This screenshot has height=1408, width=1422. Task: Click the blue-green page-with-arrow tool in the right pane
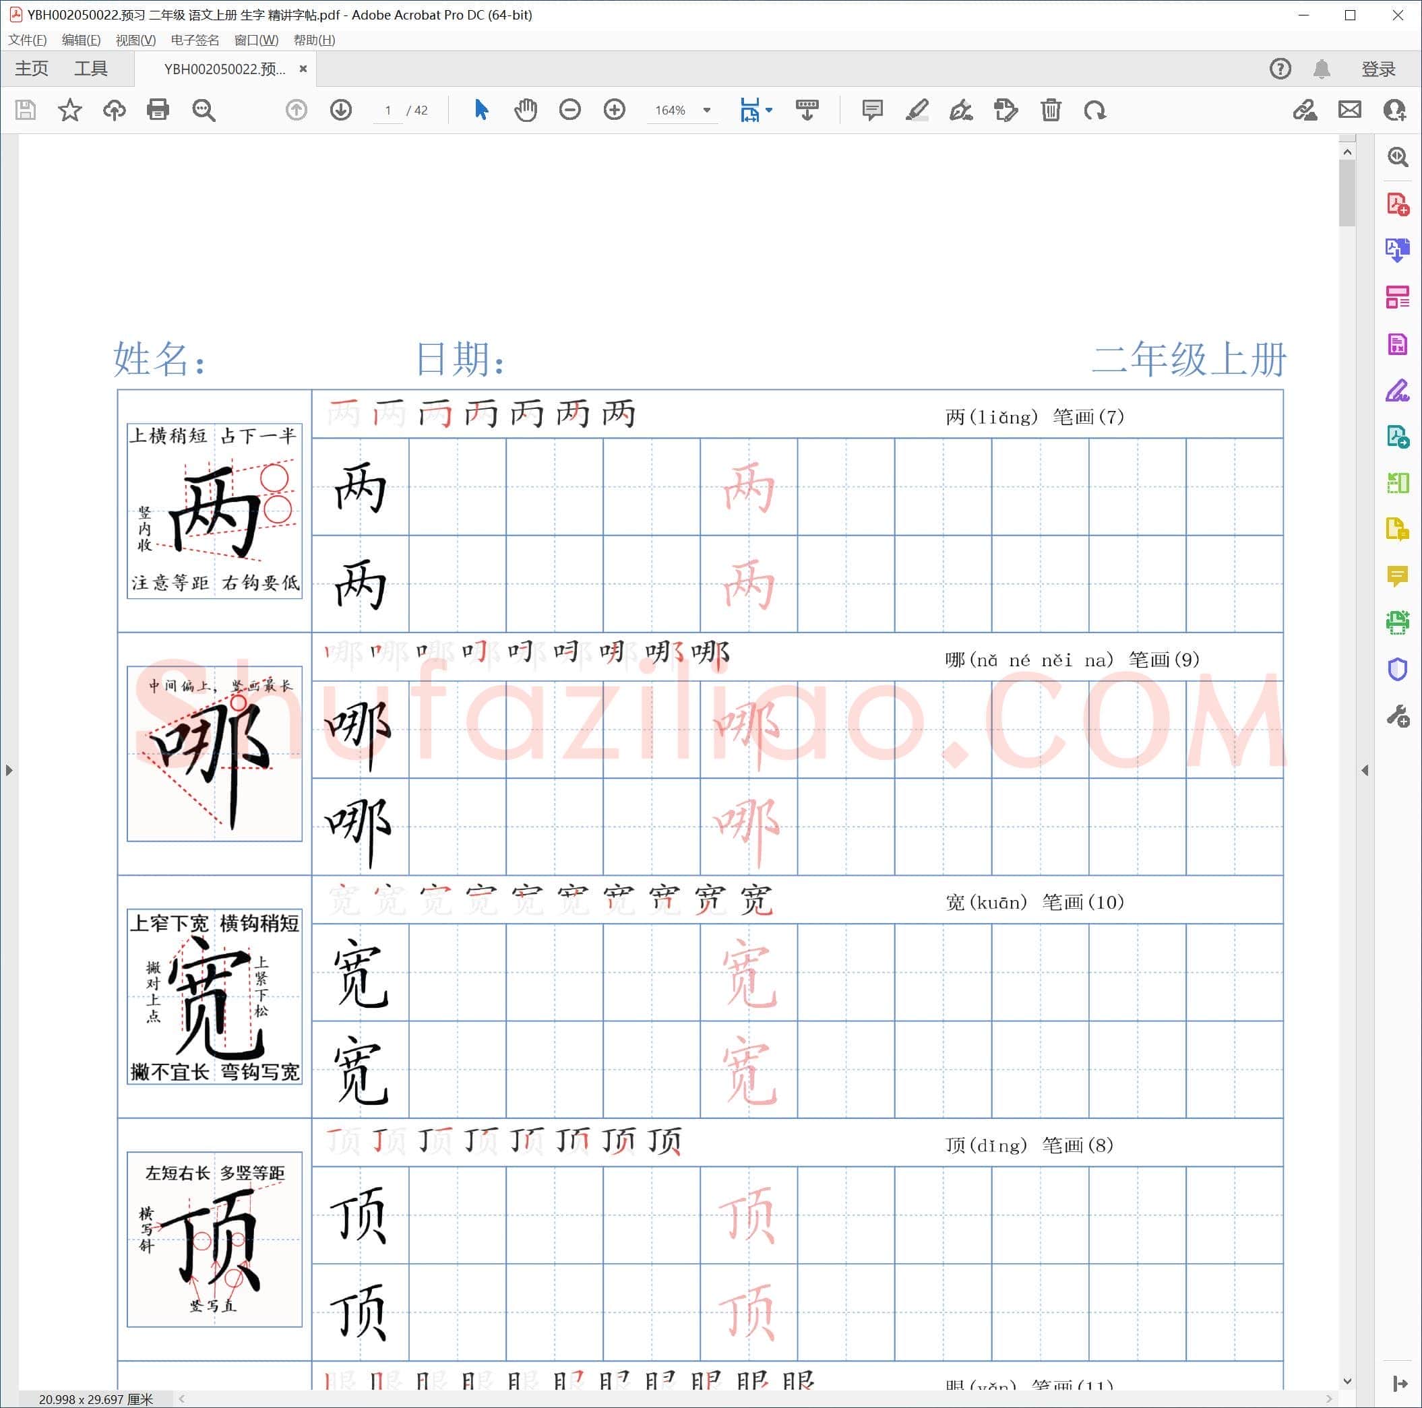point(1398,437)
